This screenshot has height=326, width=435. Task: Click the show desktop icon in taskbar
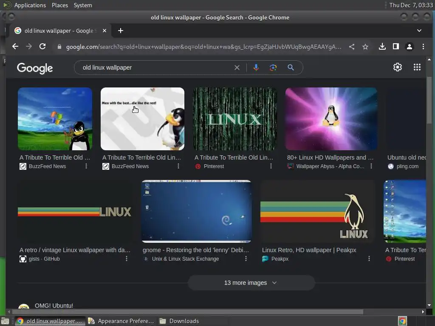click(x=5, y=321)
